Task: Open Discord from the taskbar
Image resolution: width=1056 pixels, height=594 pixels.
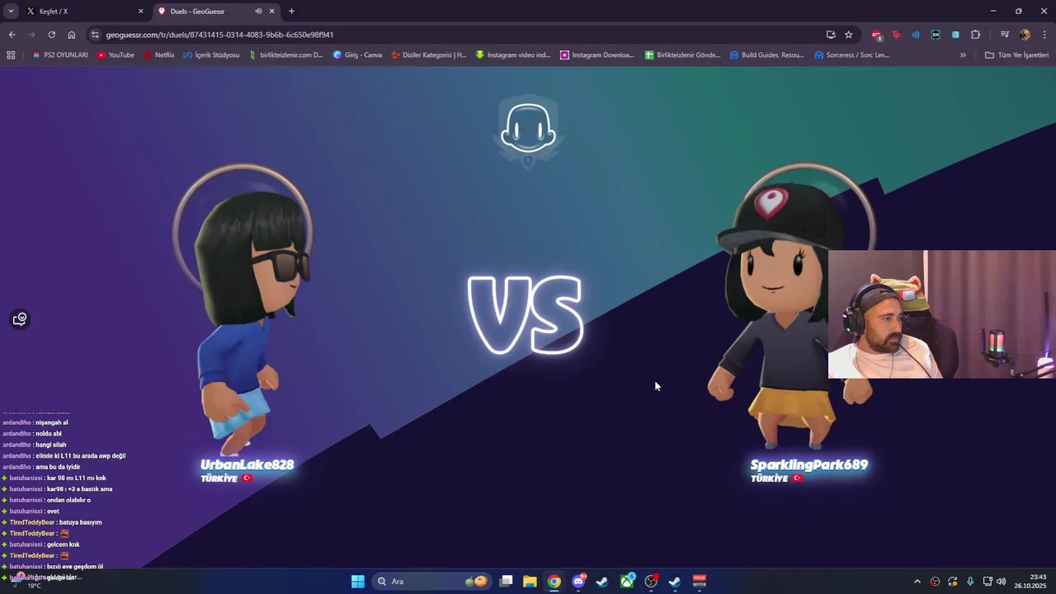Action: coord(578,582)
